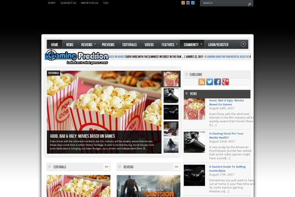Click the News sidebar heading
Screen dimensions: 295x197
pyautogui.click(x=217, y=94)
